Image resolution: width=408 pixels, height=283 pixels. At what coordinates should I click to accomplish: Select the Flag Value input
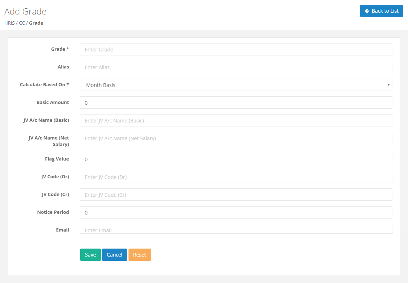(x=236, y=159)
